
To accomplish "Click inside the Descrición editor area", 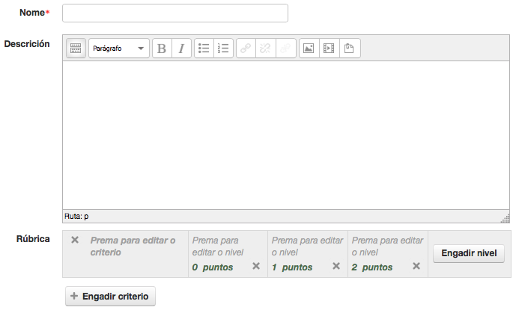I will click(286, 135).
